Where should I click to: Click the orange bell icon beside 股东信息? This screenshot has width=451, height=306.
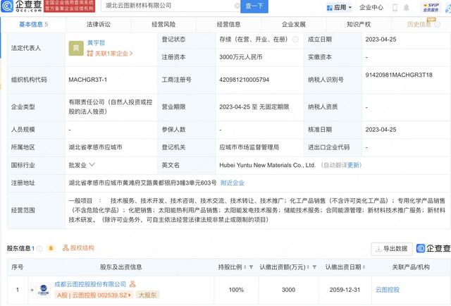coord(51,248)
